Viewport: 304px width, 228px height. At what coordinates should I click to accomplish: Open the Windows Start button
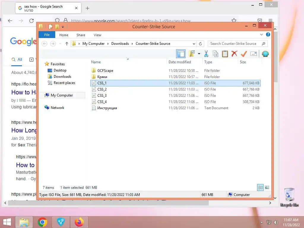tap(7, 222)
